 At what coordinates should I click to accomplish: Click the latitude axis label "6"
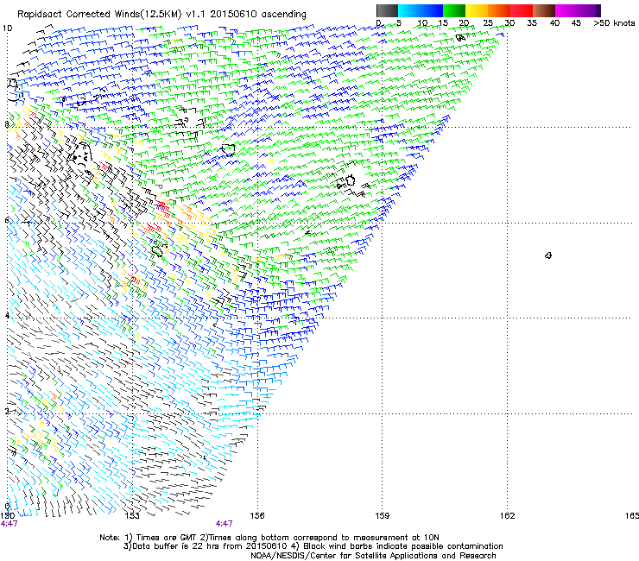click(x=7, y=220)
